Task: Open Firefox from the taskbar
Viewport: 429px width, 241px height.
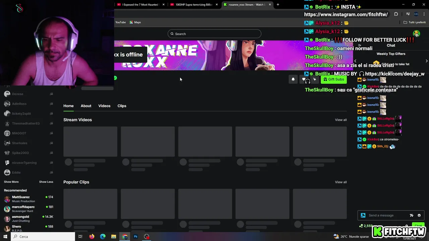Action: [x=92, y=237]
